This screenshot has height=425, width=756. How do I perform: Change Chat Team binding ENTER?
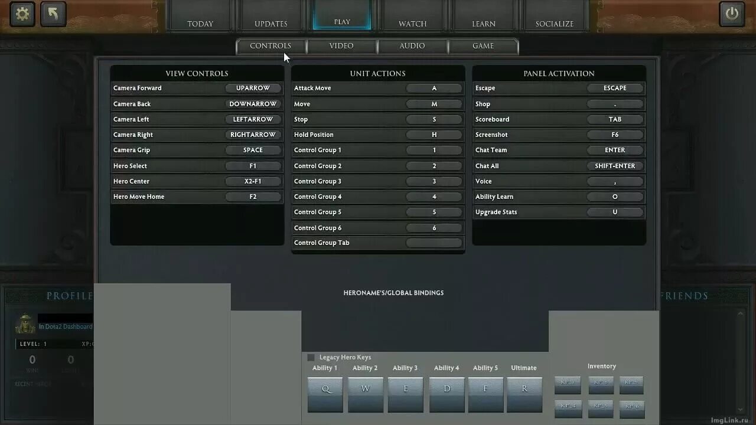[x=615, y=150]
